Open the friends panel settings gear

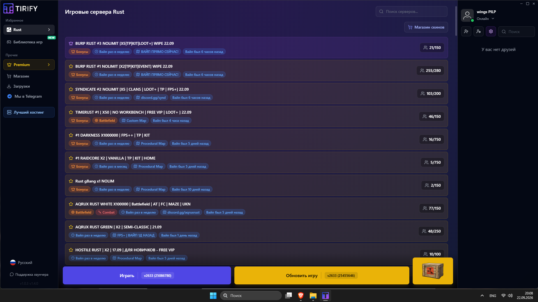pos(491,32)
